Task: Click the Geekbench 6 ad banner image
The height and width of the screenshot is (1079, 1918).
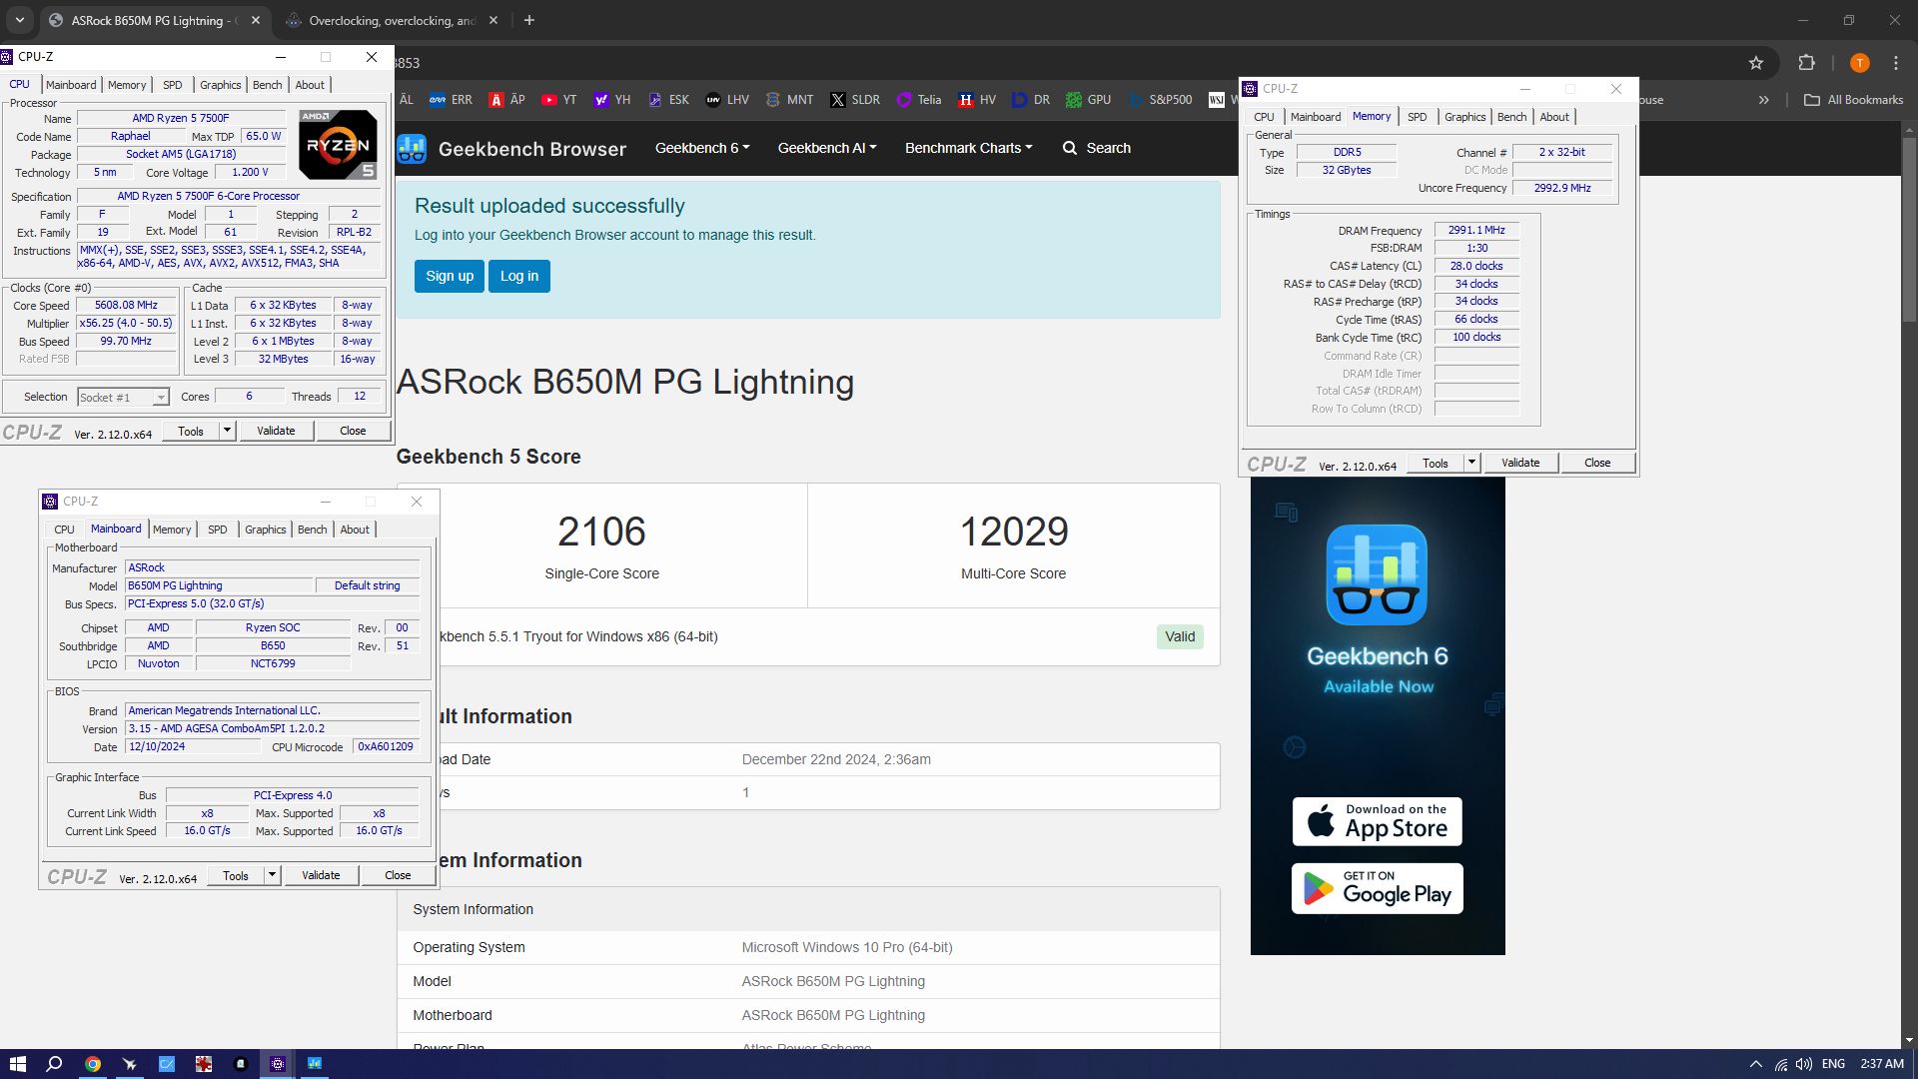Action: tap(1378, 715)
